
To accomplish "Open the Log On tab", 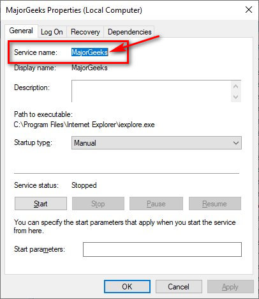I will click(52, 32).
